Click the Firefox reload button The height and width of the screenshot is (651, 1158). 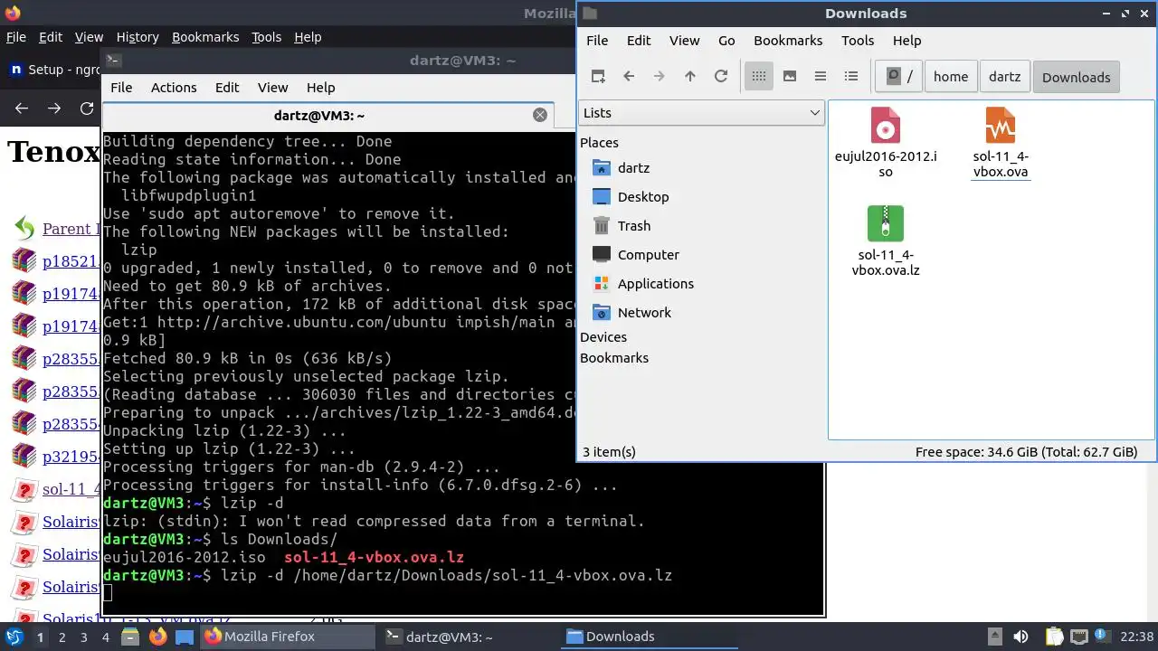pyautogui.click(x=87, y=108)
